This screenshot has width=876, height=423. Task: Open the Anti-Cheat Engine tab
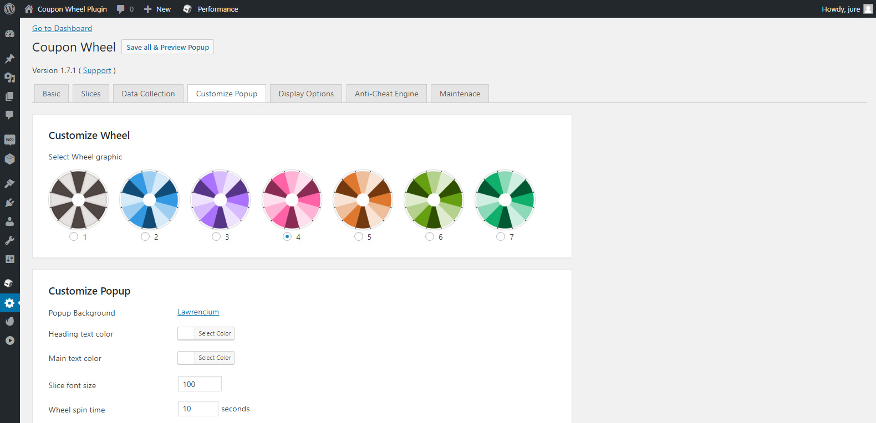[x=386, y=94]
